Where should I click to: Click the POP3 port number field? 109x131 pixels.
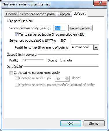point(59,28)
